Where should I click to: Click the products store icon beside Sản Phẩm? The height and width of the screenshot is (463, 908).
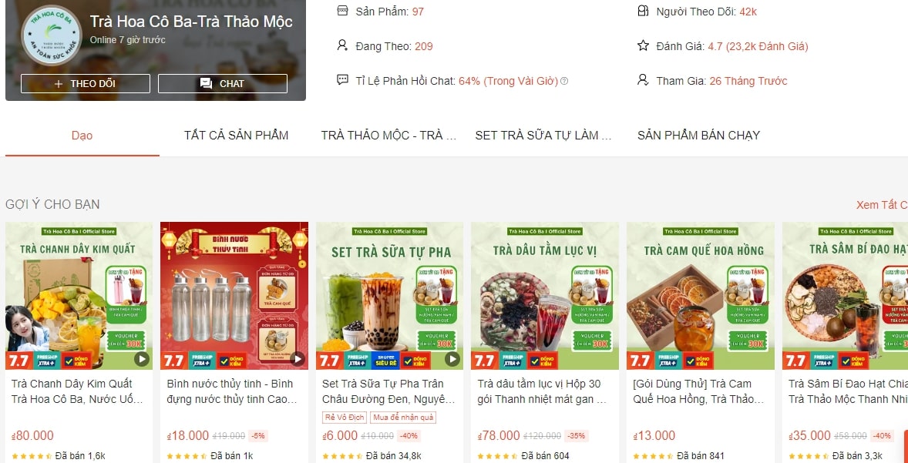coord(342,11)
